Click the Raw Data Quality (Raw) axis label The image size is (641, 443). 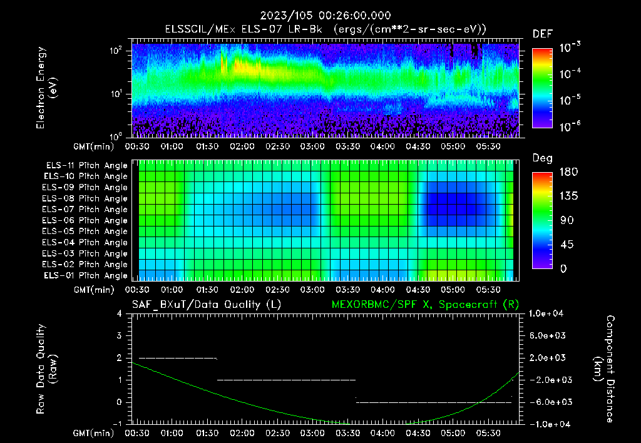(x=46, y=369)
